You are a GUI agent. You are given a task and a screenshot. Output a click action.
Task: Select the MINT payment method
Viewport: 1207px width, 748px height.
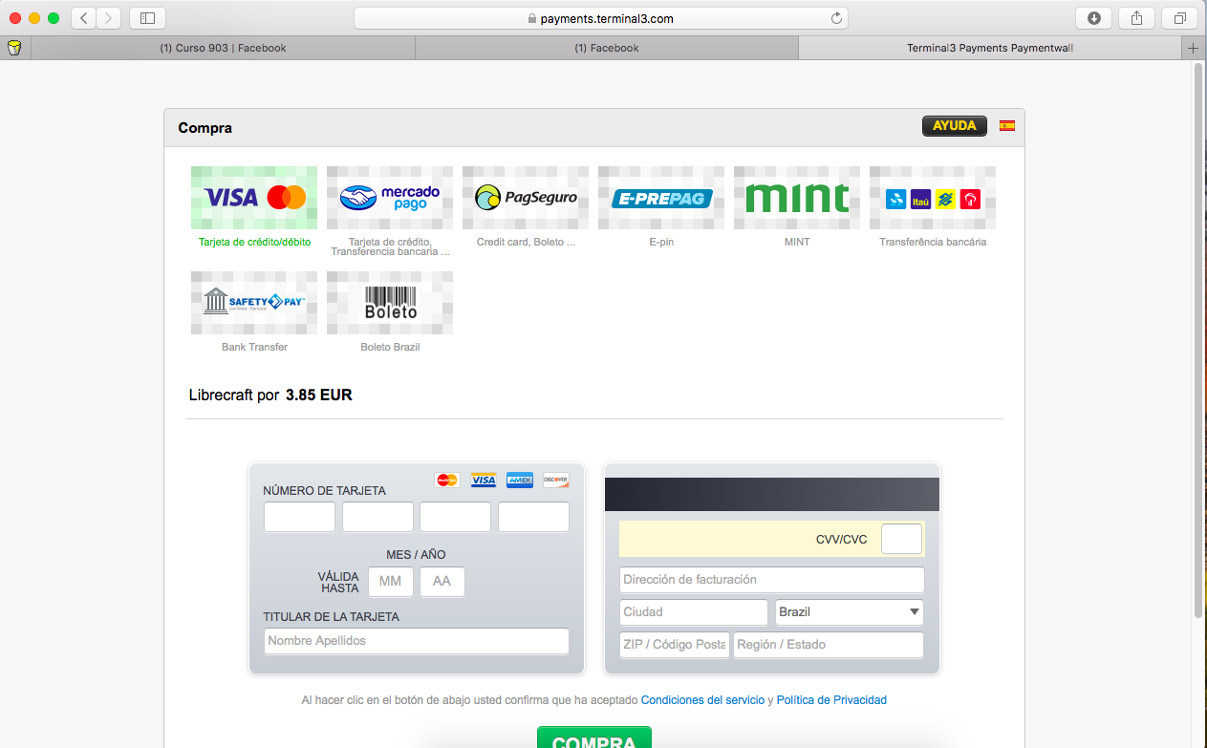point(797,198)
